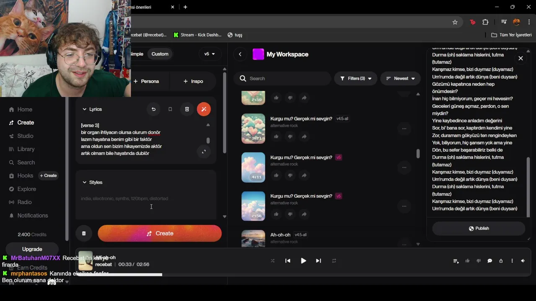Click the Publish button
The width and height of the screenshot is (536, 301).
point(479,228)
